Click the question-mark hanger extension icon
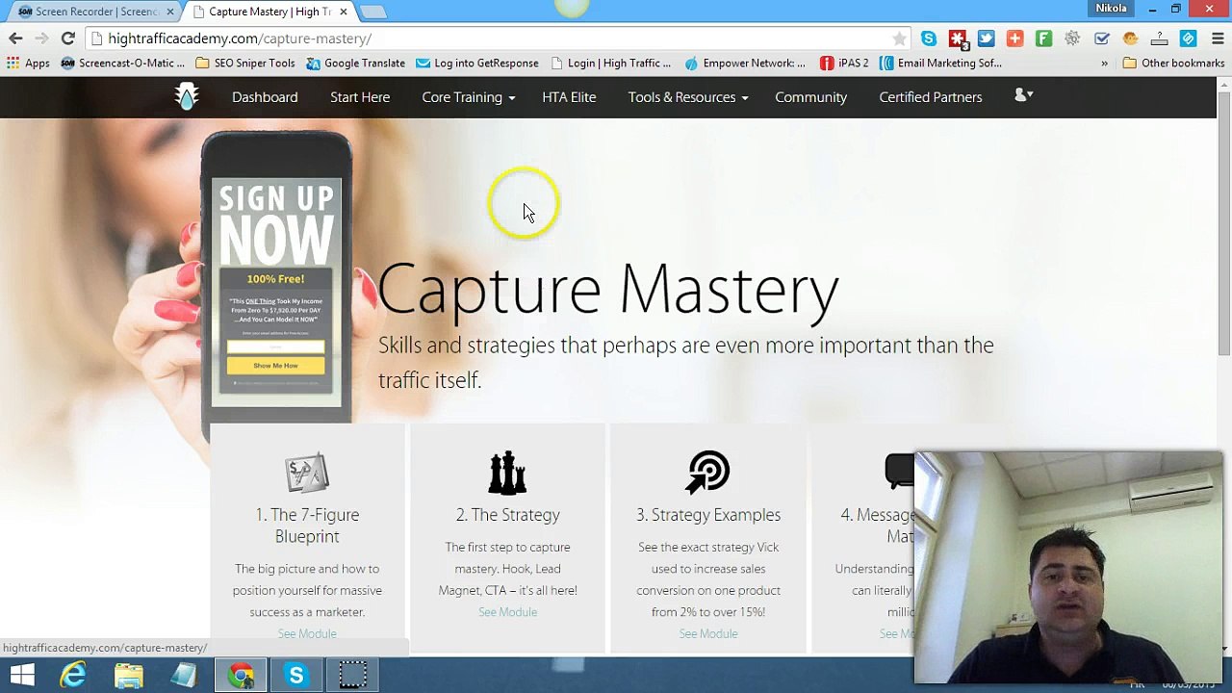This screenshot has width=1232, height=693. 1159,38
